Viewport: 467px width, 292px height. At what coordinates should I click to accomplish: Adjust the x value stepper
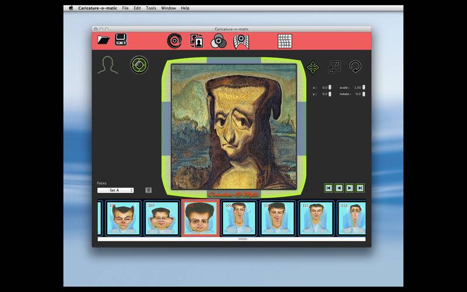[330, 87]
